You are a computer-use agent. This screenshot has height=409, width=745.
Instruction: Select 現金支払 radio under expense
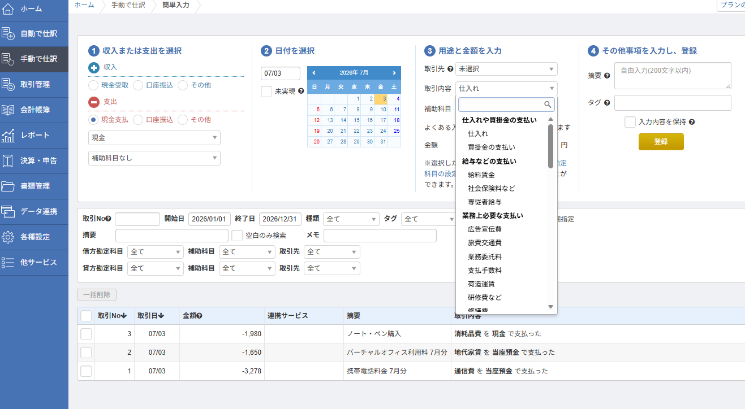point(94,120)
